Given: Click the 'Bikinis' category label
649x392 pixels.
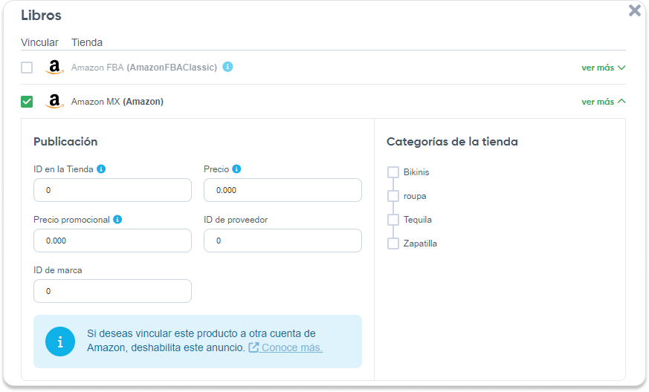Looking at the screenshot, I should (416, 172).
